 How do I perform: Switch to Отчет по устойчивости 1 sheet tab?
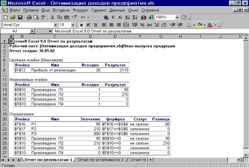101,160
